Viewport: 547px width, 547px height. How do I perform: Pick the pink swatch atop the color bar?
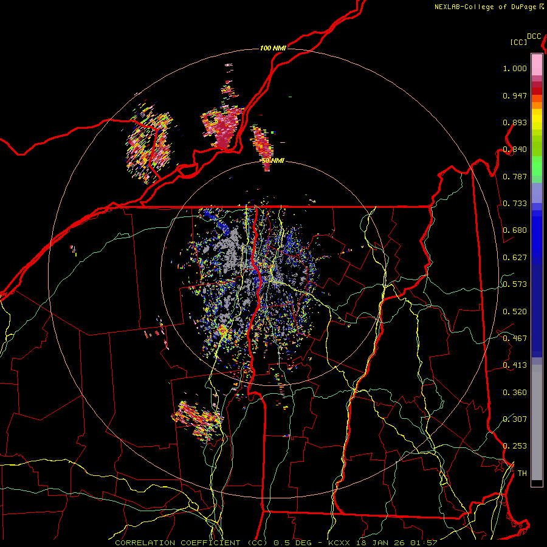click(537, 64)
